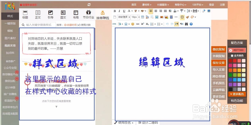Click 清空/新建 button
The image size is (251, 125).
coord(219,76)
